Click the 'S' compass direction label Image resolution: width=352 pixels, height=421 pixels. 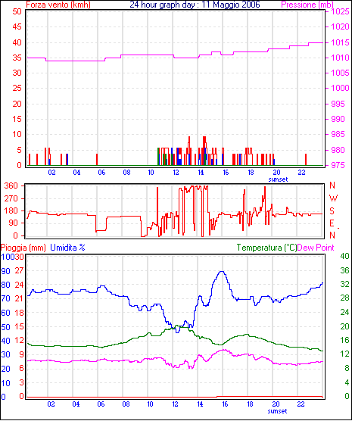pyautogui.click(x=332, y=211)
